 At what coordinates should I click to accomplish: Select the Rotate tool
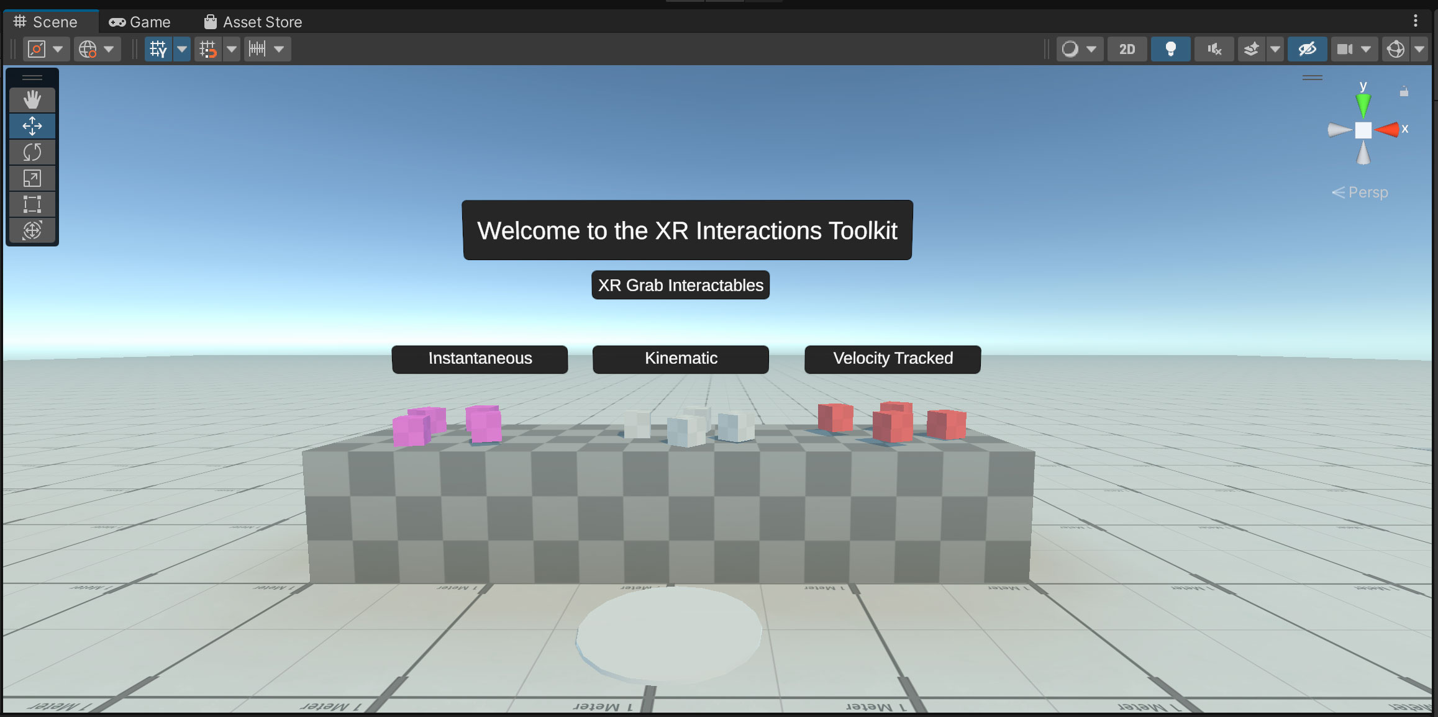click(32, 152)
